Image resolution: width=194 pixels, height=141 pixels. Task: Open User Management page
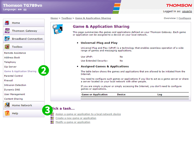14,94
